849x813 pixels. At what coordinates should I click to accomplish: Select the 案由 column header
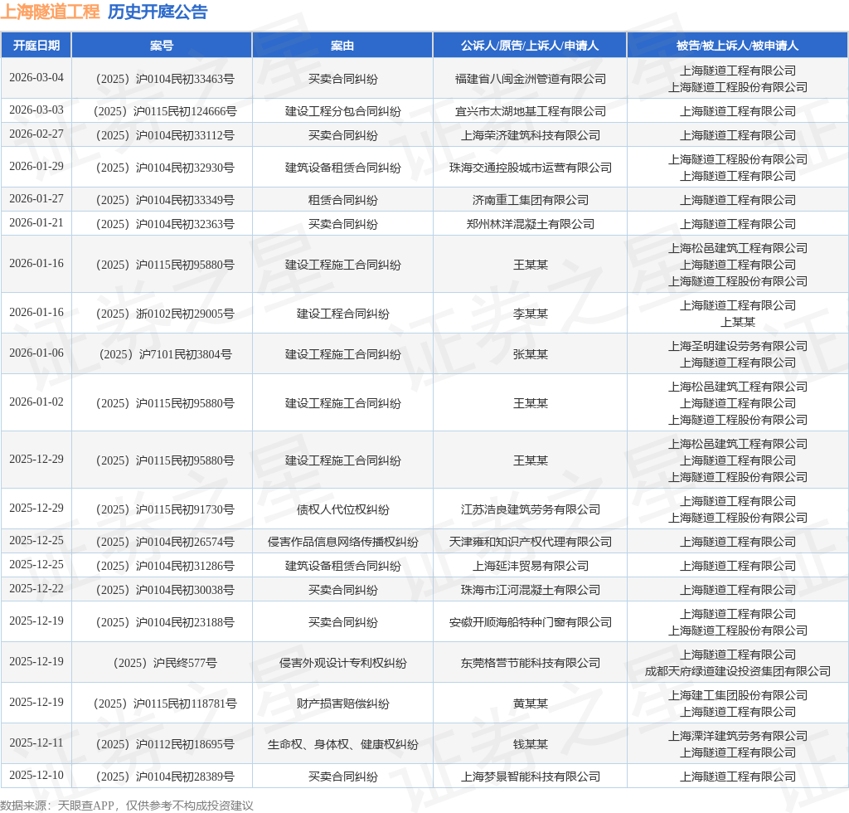click(342, 46)
